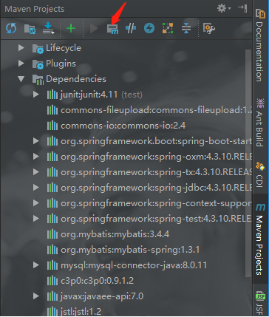Hide the Maven Projects tool window
Screen dimensions: 269x317
(242, 8)
